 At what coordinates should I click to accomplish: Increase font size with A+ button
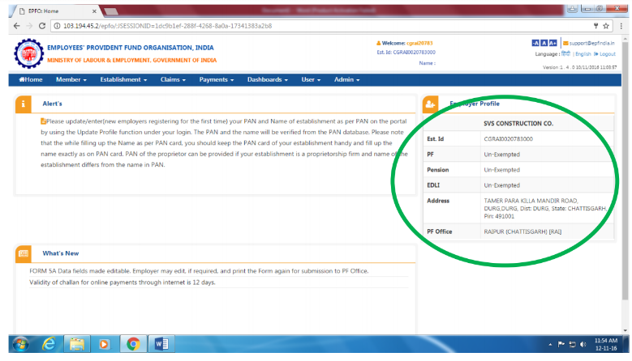pyautogui.click(x=553, y=43)
